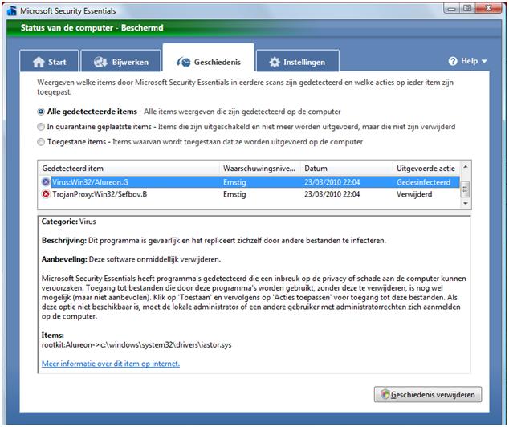509x427 pixels.
Task: Sort by the 'Gedetecteerd item' column header
Action: [x=129, y=169]
